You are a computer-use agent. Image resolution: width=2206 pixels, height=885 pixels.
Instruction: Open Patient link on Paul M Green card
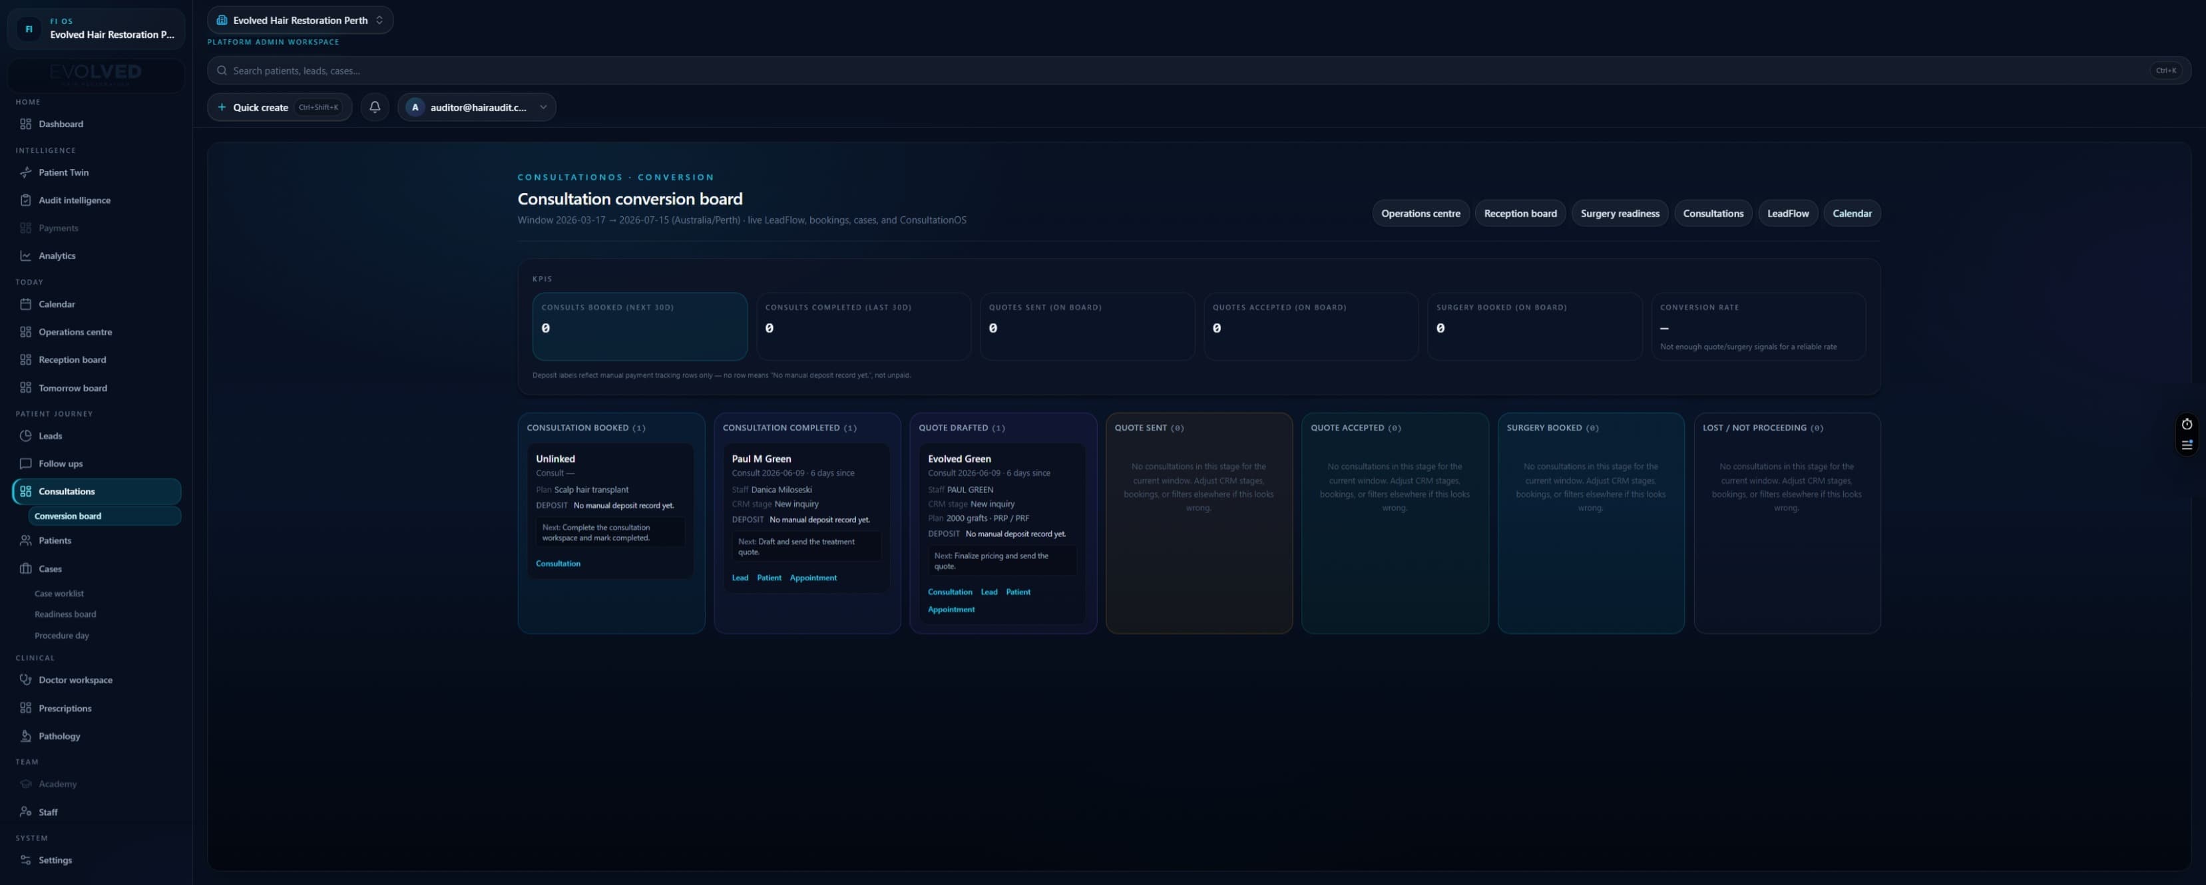[x=769, y=578]
